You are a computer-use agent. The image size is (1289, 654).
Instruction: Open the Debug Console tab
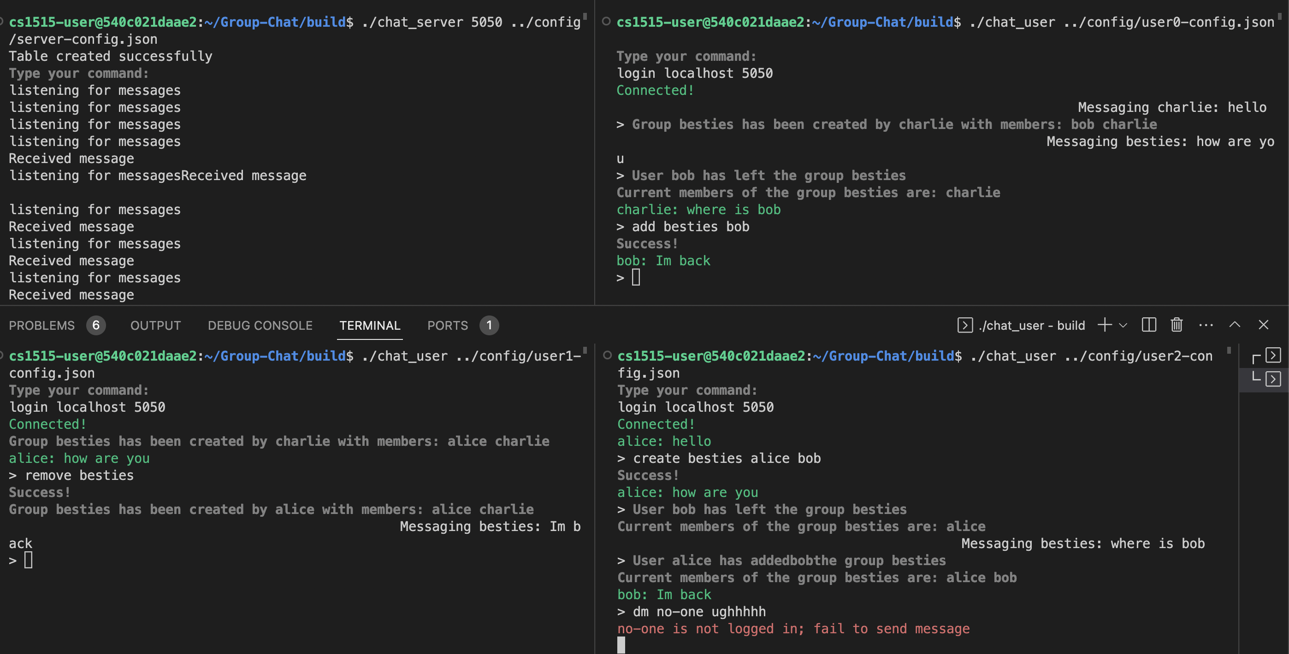coord(260,326)
